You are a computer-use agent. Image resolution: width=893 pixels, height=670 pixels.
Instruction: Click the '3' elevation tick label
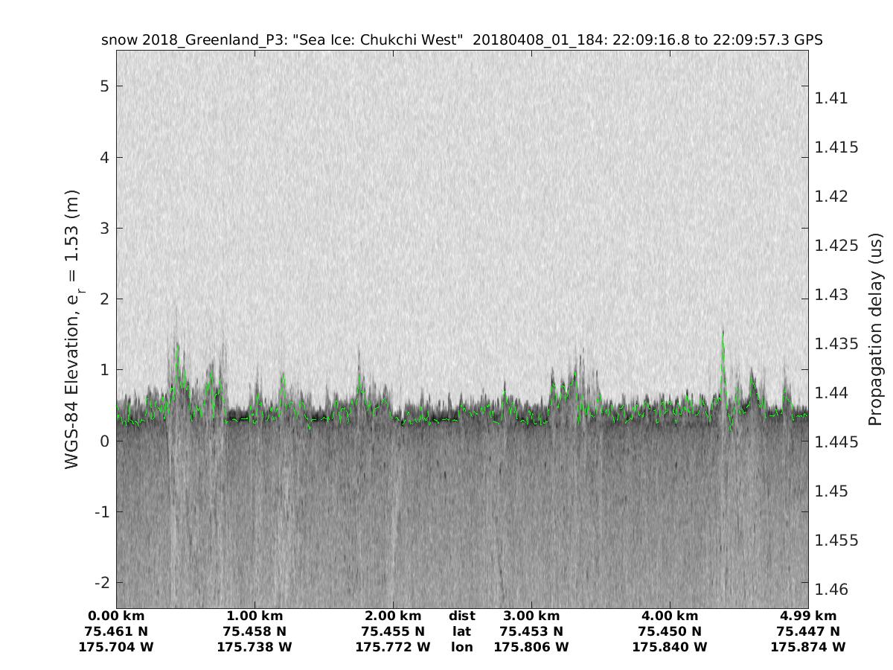pyautogui.click(x=105, y=228)
